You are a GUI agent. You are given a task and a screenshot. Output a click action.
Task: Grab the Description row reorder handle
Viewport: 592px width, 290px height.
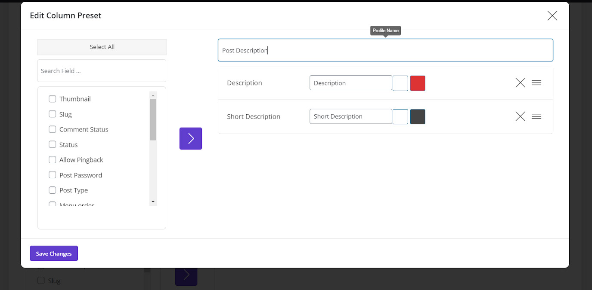tap(536, 83)
